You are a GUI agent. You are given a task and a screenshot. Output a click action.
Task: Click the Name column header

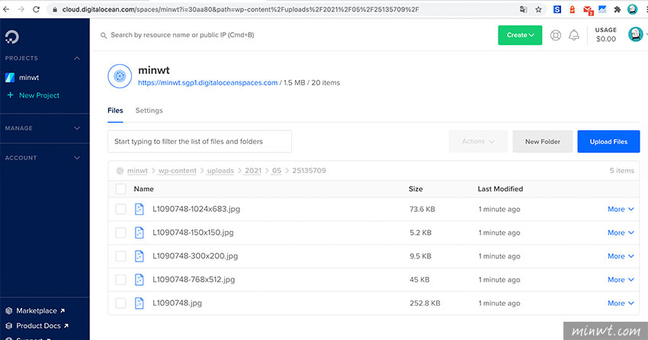144,189
